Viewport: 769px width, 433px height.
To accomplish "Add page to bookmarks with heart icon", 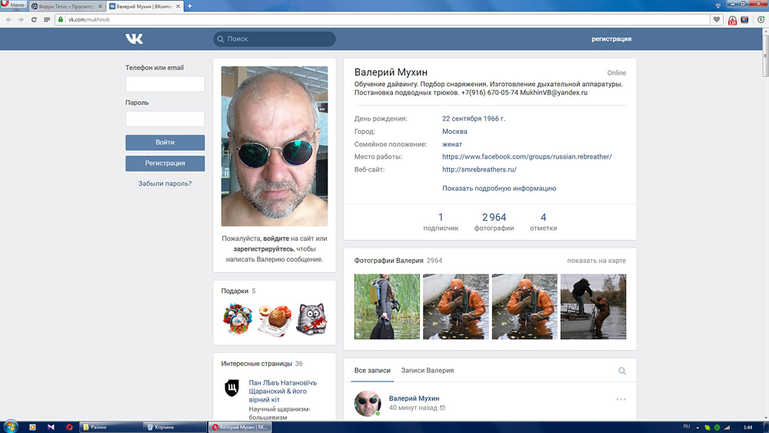I will [717, 20].
